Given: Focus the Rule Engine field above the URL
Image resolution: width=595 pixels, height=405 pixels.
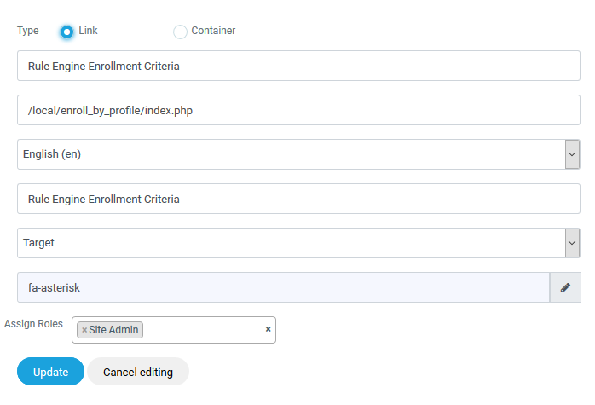Looking at the screenshot, I should pyautogui.click(x=298, y=66).
